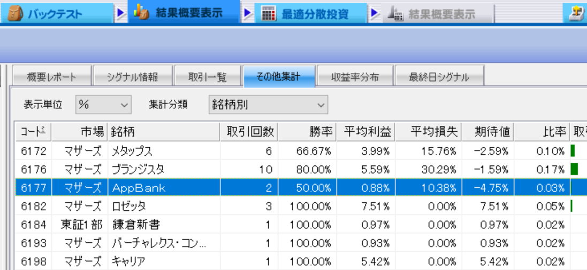Sort by the 平均利益 column header
Image resolution: width=587 pixels, height=270 pixels.
click(x=366, y=131)
